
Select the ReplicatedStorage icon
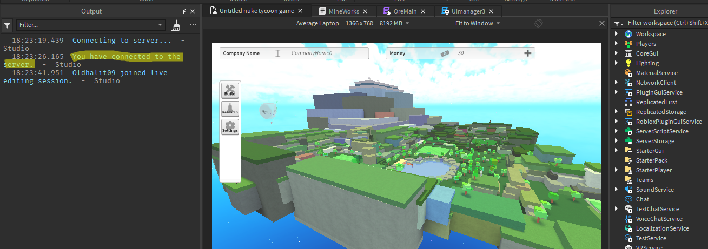tap(628, 112)
